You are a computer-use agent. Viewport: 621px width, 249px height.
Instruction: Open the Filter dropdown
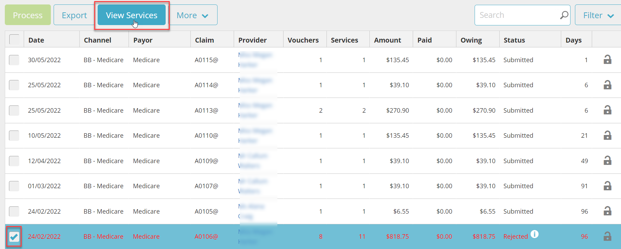[x=598, y=15]
